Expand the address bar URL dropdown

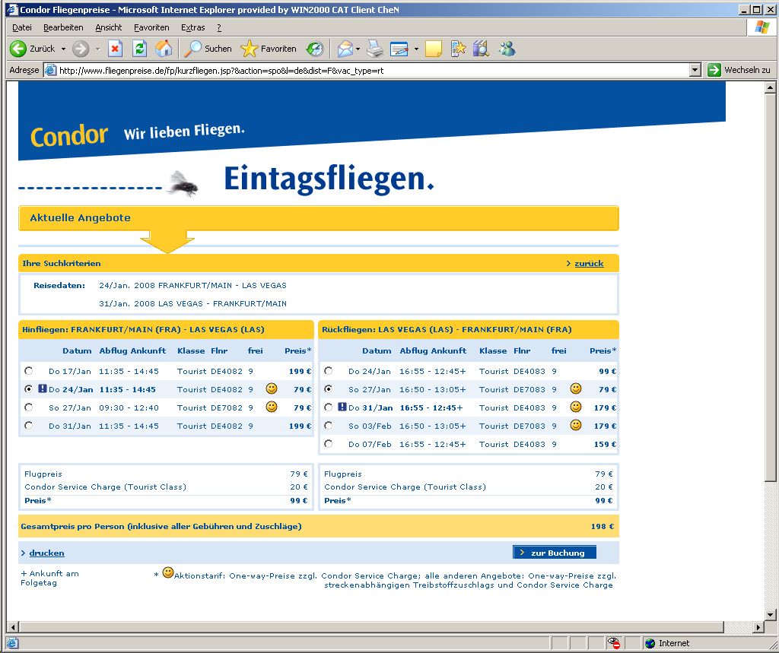(x=695, y=70)
